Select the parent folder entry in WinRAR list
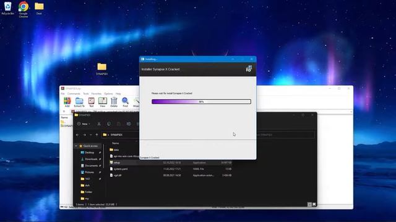This screenshot has height=222, width=396. pyautogui.click(x=63, y=122)
